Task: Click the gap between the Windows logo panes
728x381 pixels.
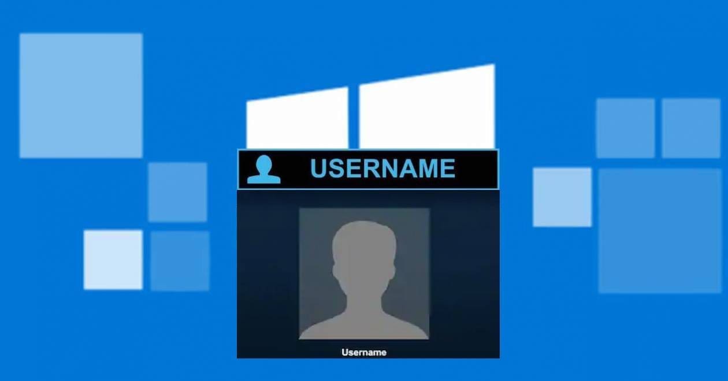Action: 354,115
